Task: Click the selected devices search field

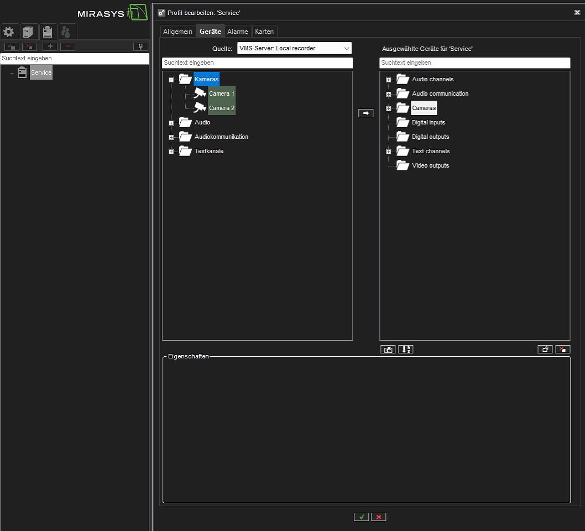Action: click(x=474, y=63)
